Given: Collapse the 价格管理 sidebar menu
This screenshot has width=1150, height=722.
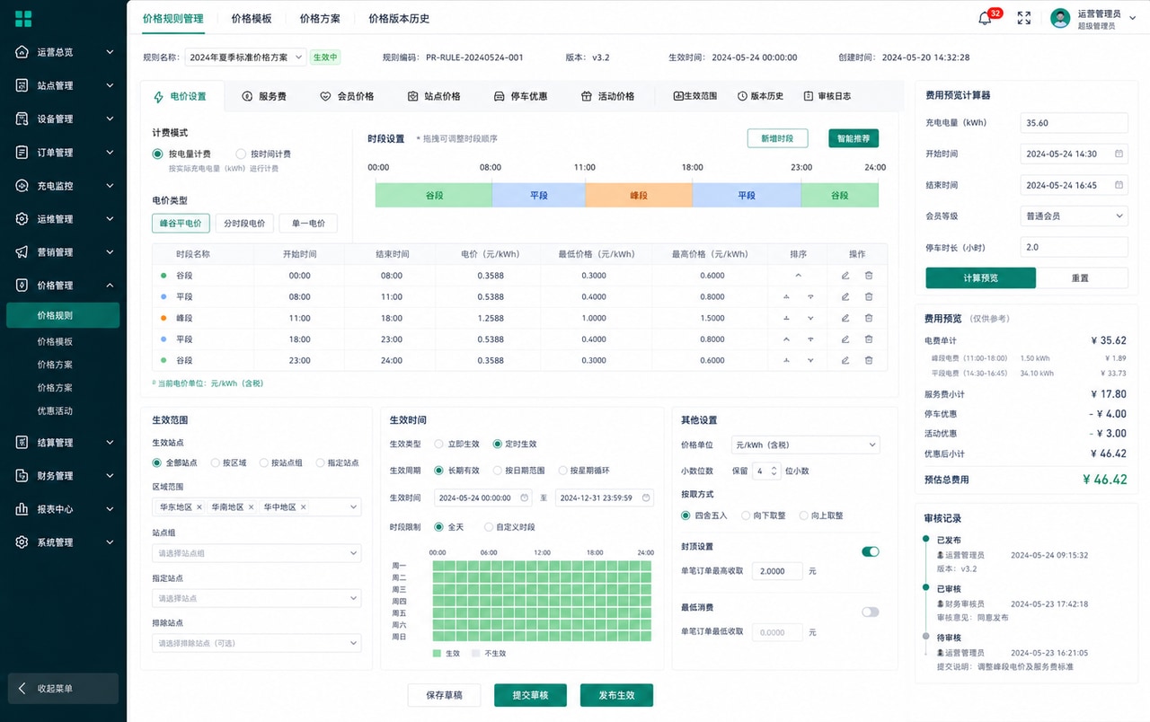Looking at the screenshot, I should pyautogui.click(x=110, y=286).
